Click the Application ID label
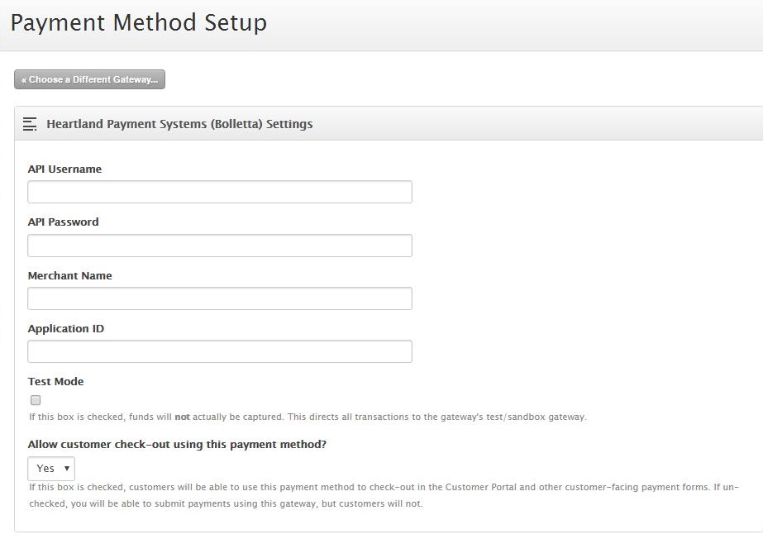Viewport: 763px width, 539px height. click(66, 328)
